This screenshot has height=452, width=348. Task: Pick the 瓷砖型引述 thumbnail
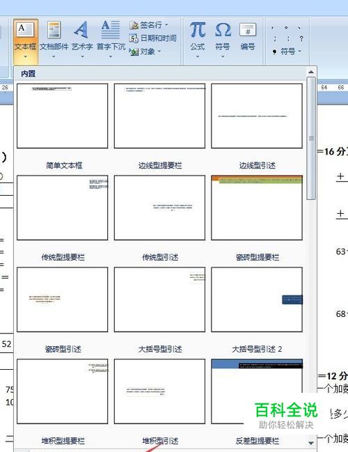62,299
